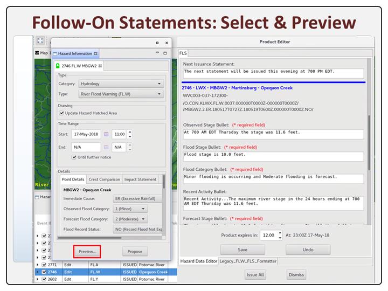Screen dimensions: 388x291
Task: Open the Immediate Cause dropdown
Action: (137, 198)
